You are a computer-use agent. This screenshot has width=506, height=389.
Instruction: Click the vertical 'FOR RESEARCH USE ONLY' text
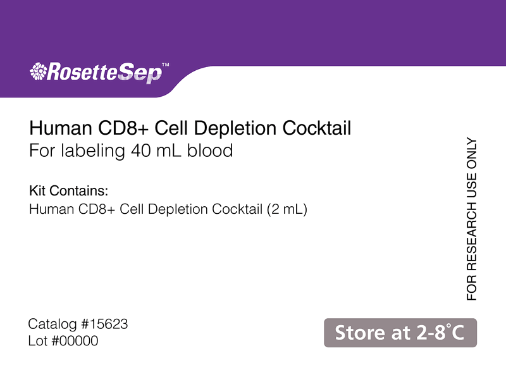(471, 219)
